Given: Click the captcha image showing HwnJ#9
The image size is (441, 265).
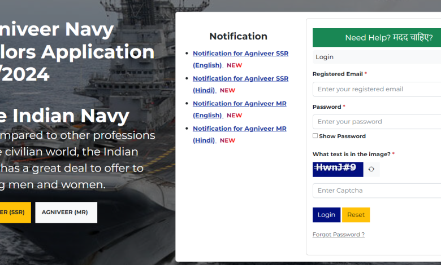Looking at the screenshot, I should 338,169.
